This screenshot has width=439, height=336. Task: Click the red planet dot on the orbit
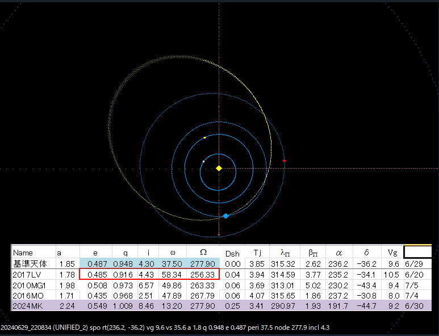click(284, 161)
